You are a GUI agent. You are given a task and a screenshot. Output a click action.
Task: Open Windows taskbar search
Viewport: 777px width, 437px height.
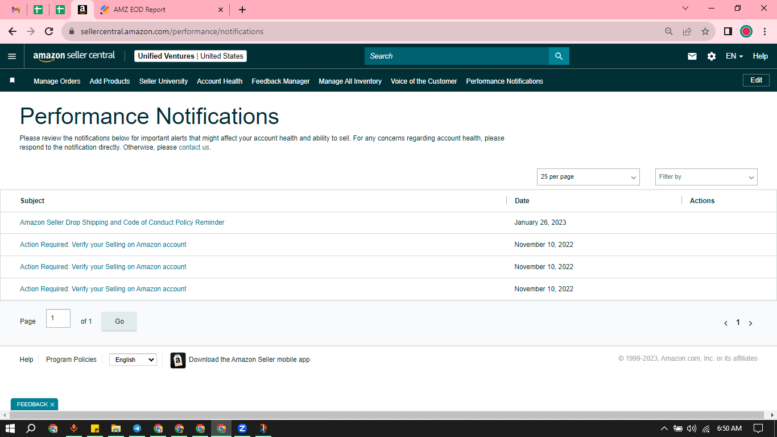point(31,428)
